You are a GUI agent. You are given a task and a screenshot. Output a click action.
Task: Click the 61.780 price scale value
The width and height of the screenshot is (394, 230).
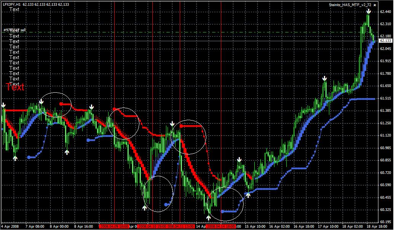tap(385, 74)
